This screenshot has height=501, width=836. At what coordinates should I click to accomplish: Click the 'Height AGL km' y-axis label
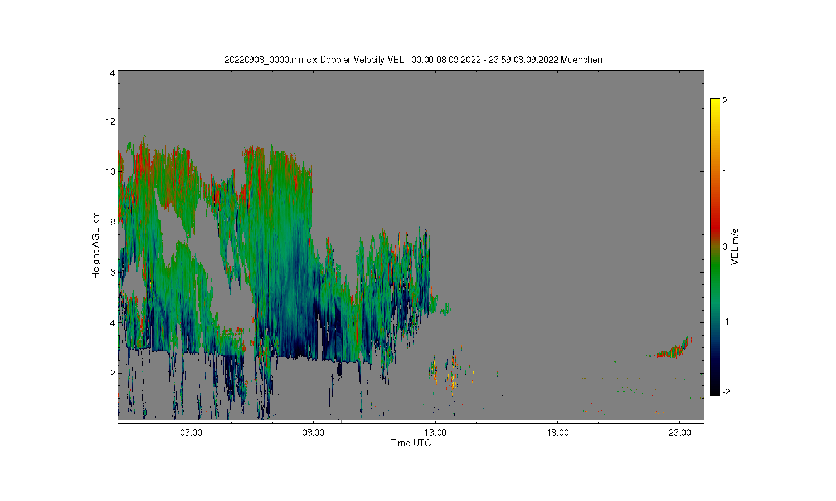click(x=96, y=245)
